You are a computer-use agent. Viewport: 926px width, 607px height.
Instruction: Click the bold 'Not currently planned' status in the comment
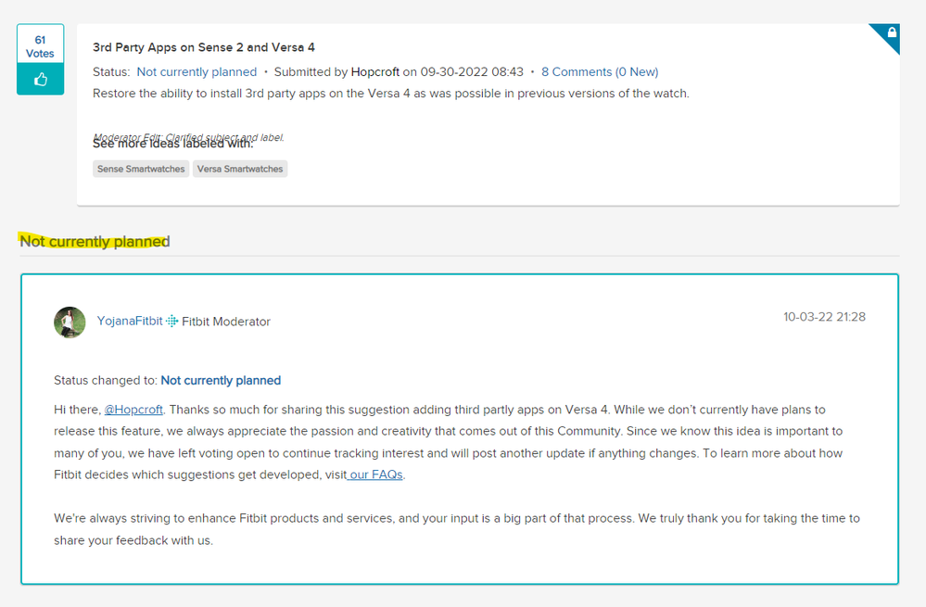tap(221, 380)
